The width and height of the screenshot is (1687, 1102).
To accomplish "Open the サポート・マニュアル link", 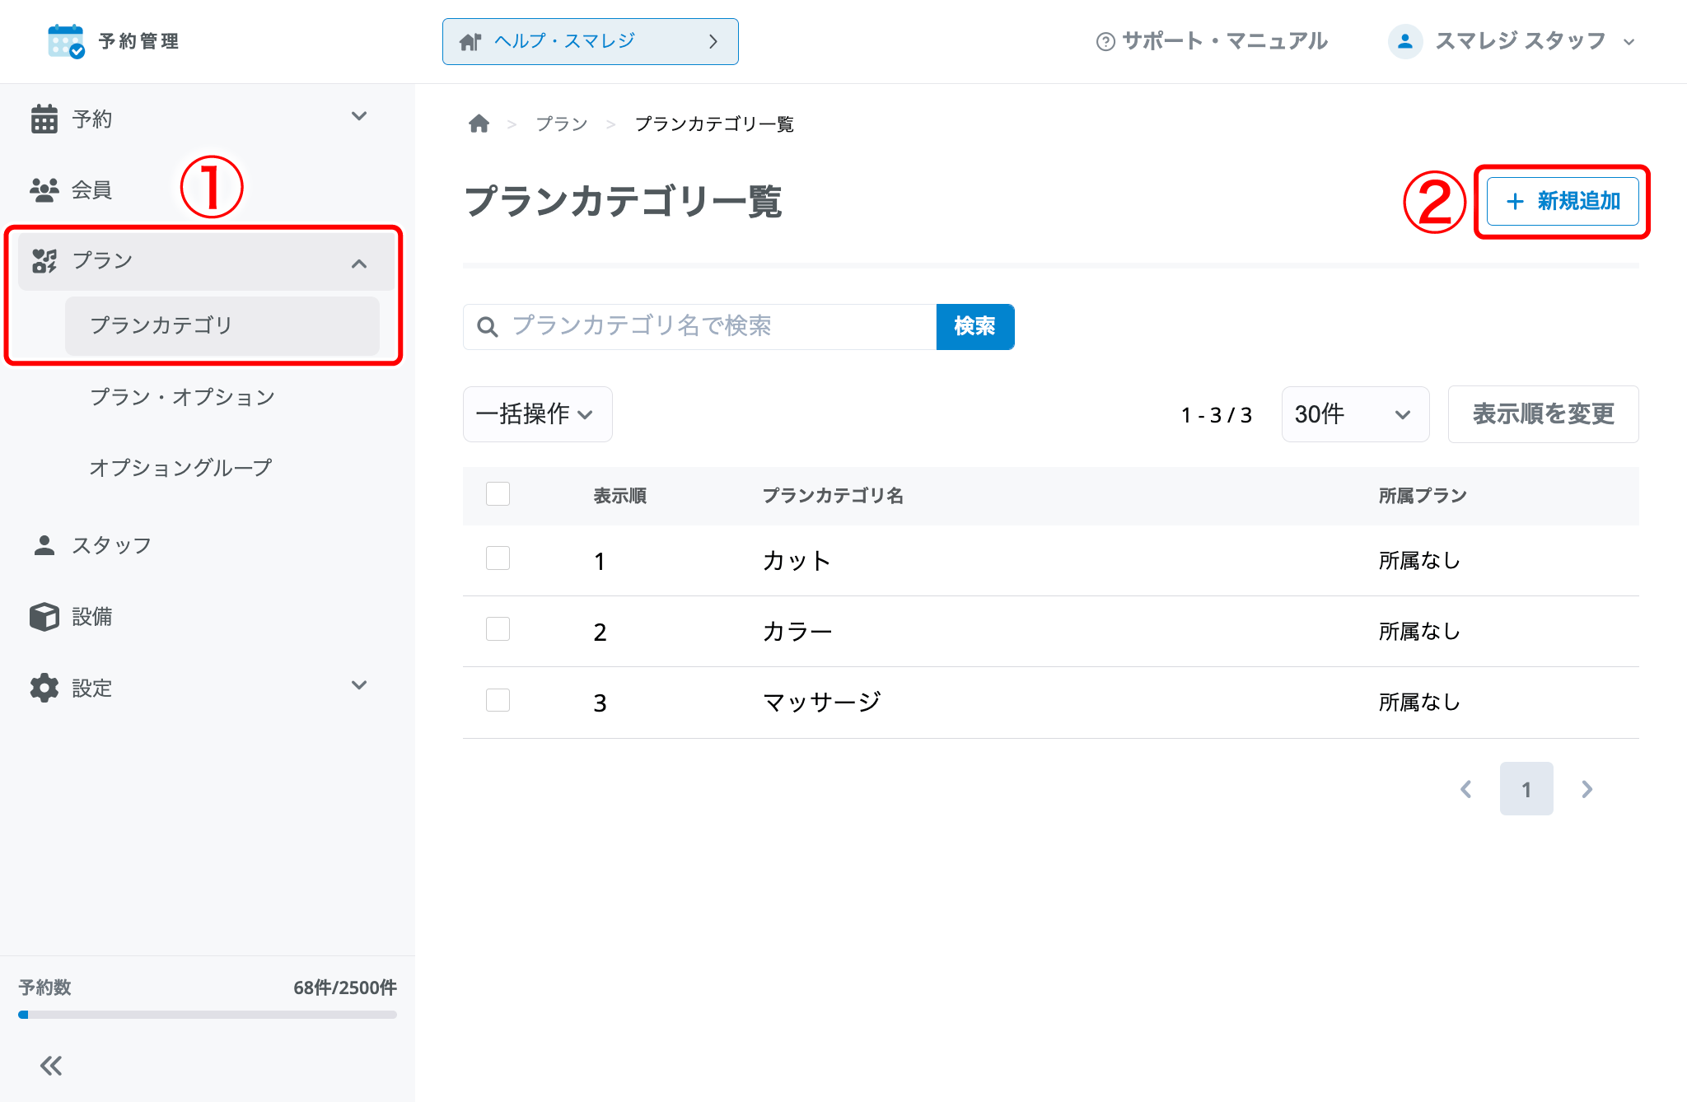I will click(x=1212, y=41).
